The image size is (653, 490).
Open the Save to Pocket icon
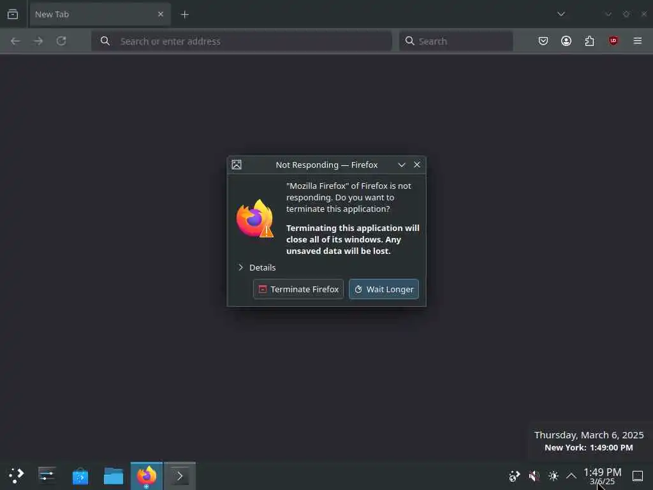(543, 41)
